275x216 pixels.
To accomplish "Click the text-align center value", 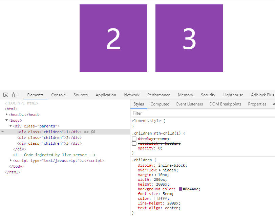I will [x=171, y=208].
